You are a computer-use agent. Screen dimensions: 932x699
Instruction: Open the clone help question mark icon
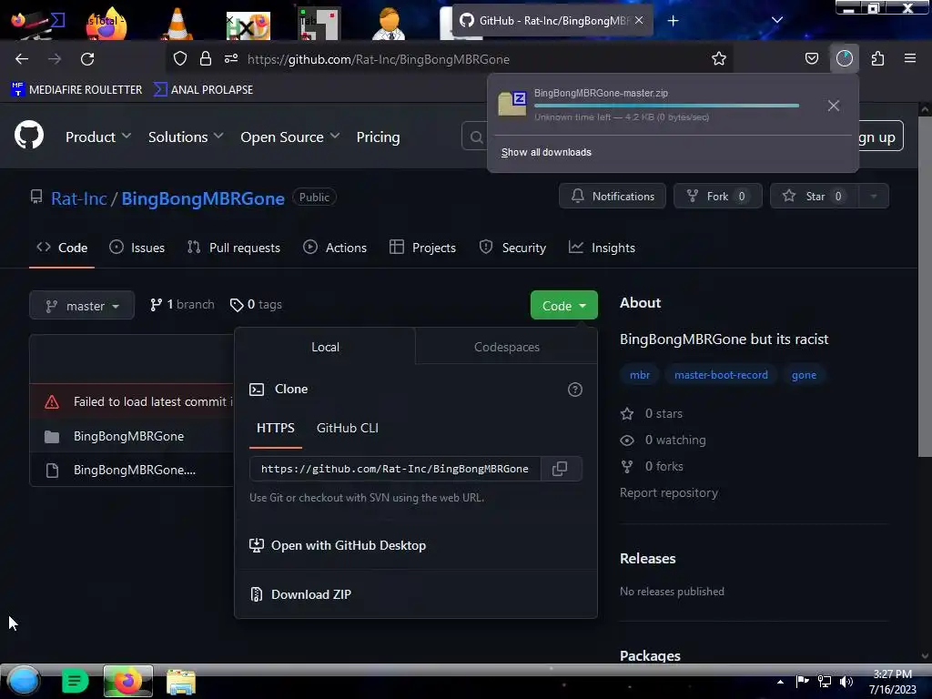(x=575, y=390)
